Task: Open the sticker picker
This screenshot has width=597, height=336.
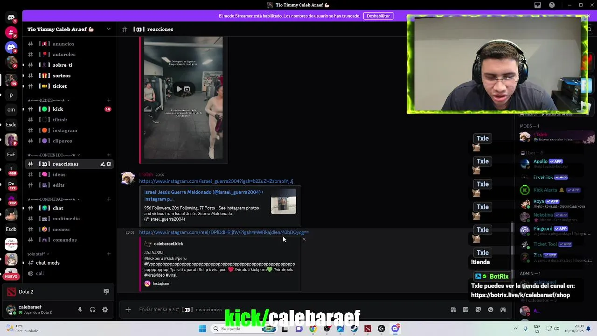Action: (478, 309)
